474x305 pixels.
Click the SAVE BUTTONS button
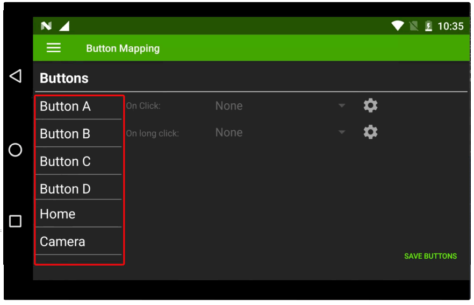tap(430, 256)
